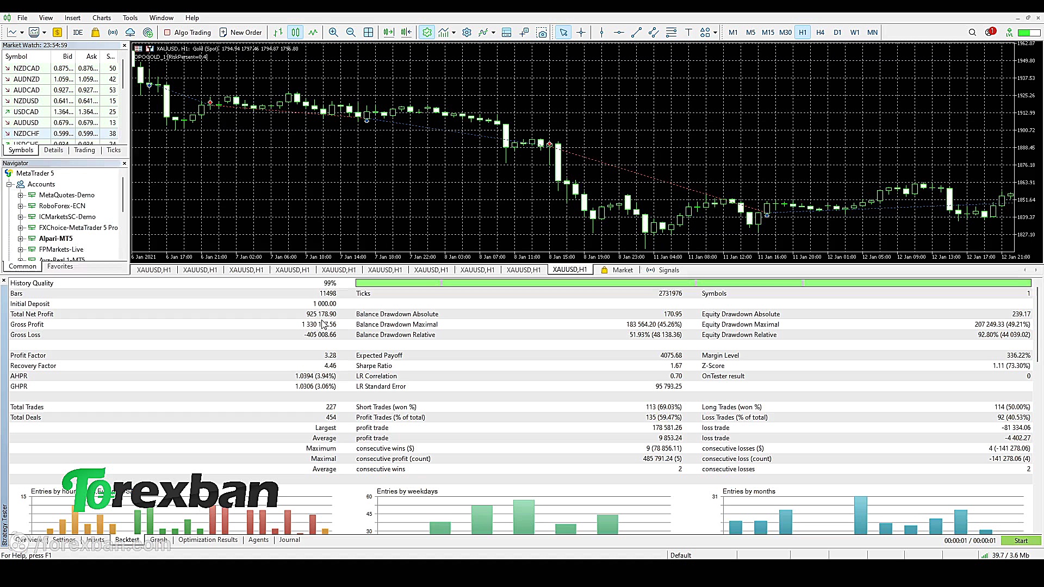Select the Fibonacci retracement tool
The width and height of the screenshot is (1044, 587).
click(671, 33)
